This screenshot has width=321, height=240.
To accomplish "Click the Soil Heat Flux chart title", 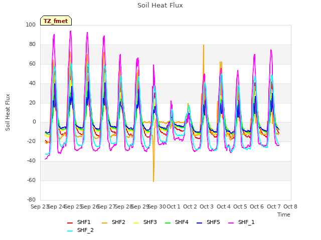I will [160, 5].
